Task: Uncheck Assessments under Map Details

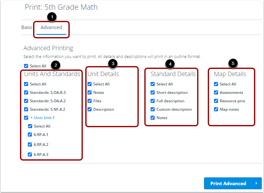Action: pos(216,92)
